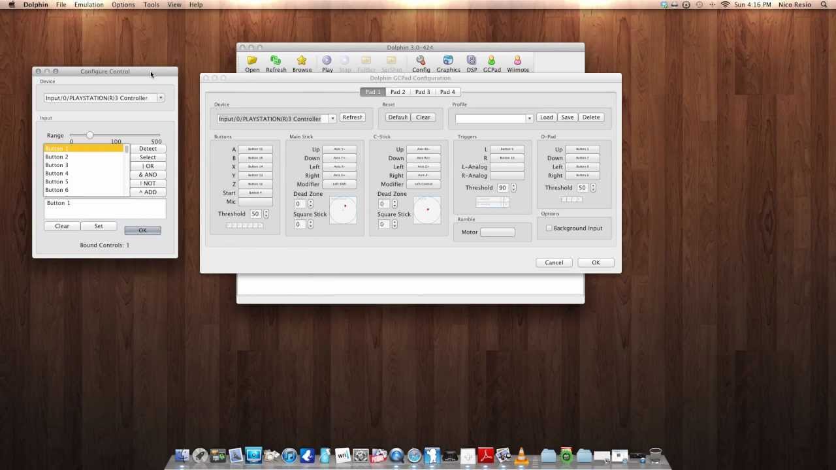Open Time Machine menu bar icon

tap(699, 5)
